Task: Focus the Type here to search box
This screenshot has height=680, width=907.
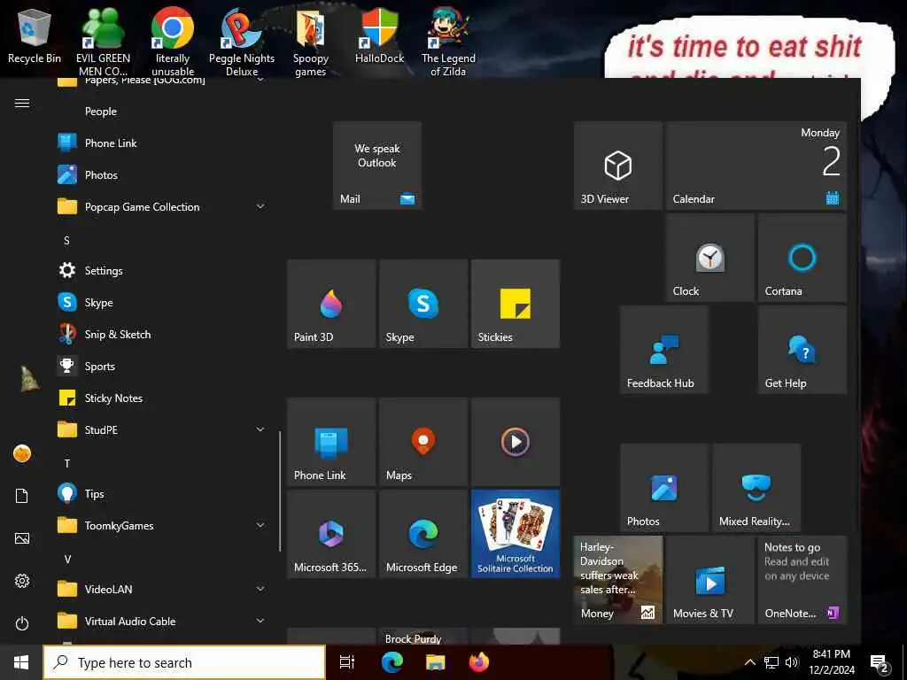Action: (x=184, y=662)
